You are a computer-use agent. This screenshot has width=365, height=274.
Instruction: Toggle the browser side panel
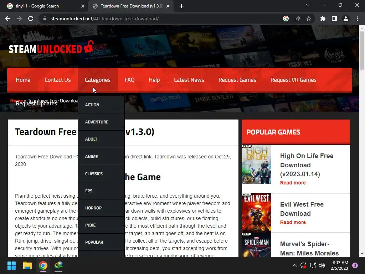tap(334, 19)
